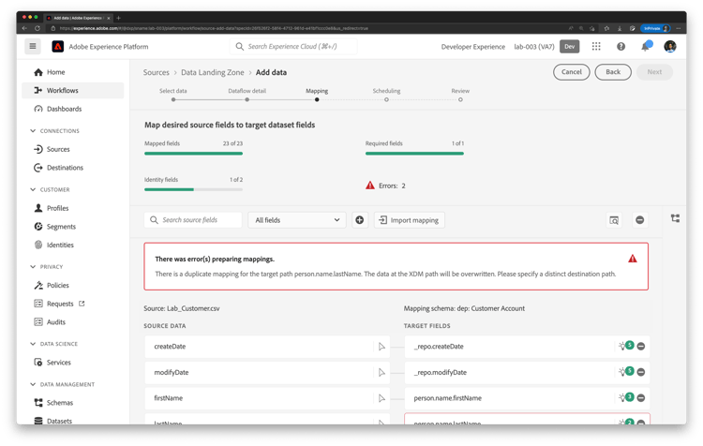Viewport: 703px width, 446px height.
Task: Click the error warning icon in alert box
Action: point(632,259)
